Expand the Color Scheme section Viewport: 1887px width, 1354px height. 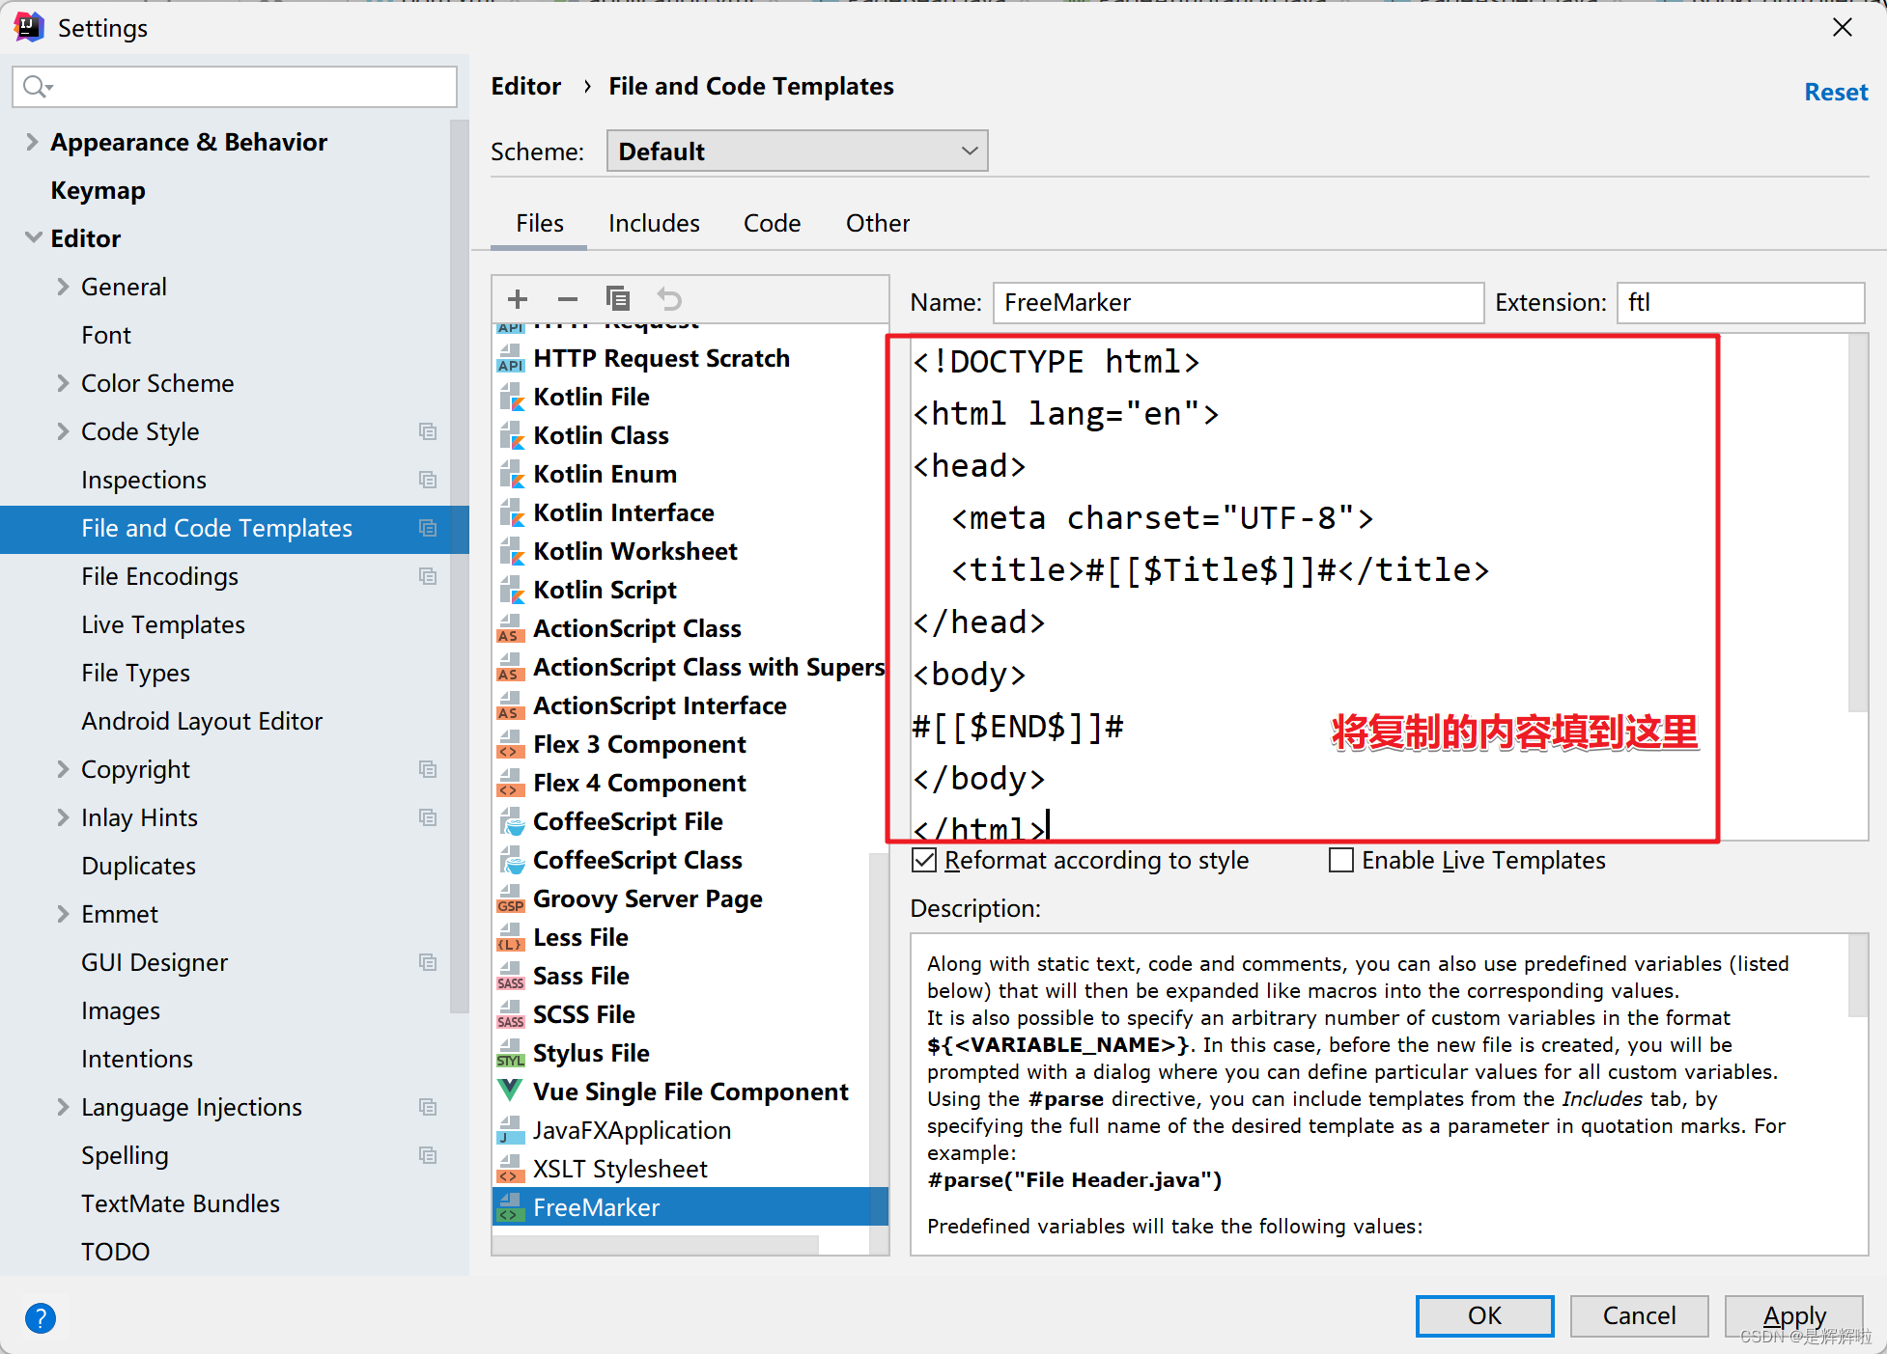coord(62,383)
